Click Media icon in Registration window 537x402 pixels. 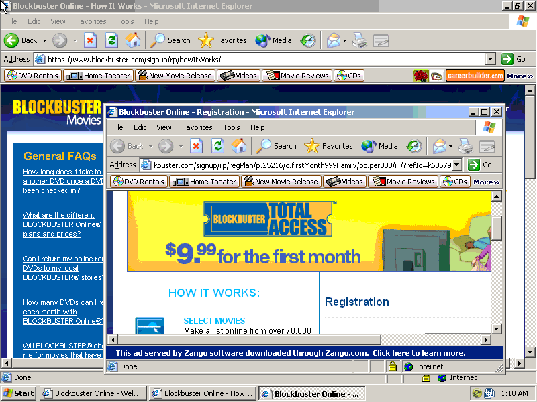pos(379,146)
